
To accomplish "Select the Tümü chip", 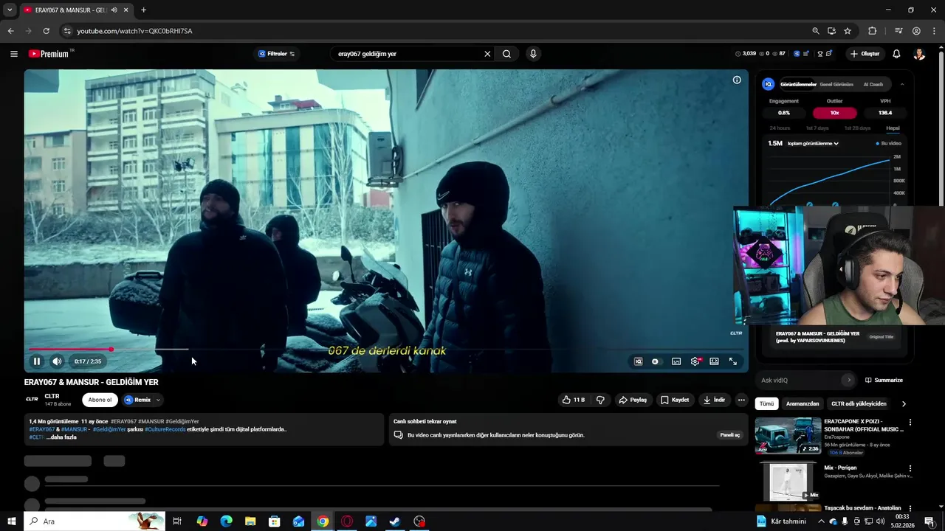I will [x=767, y=403].
